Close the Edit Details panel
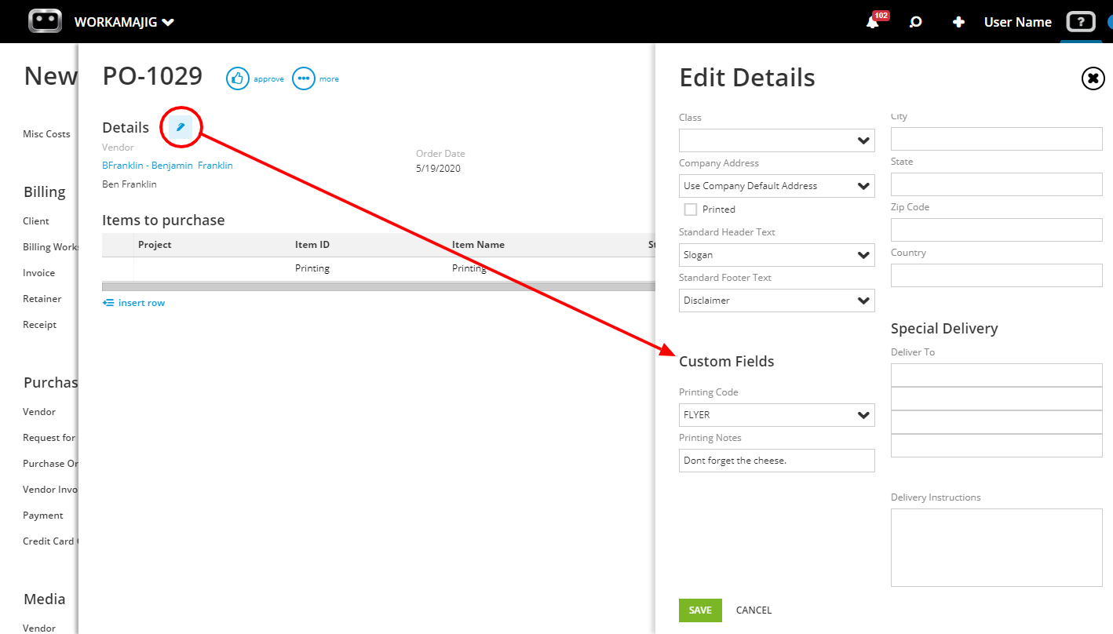The height and width of the screenshot is (634, 1113). (1093, 78)
